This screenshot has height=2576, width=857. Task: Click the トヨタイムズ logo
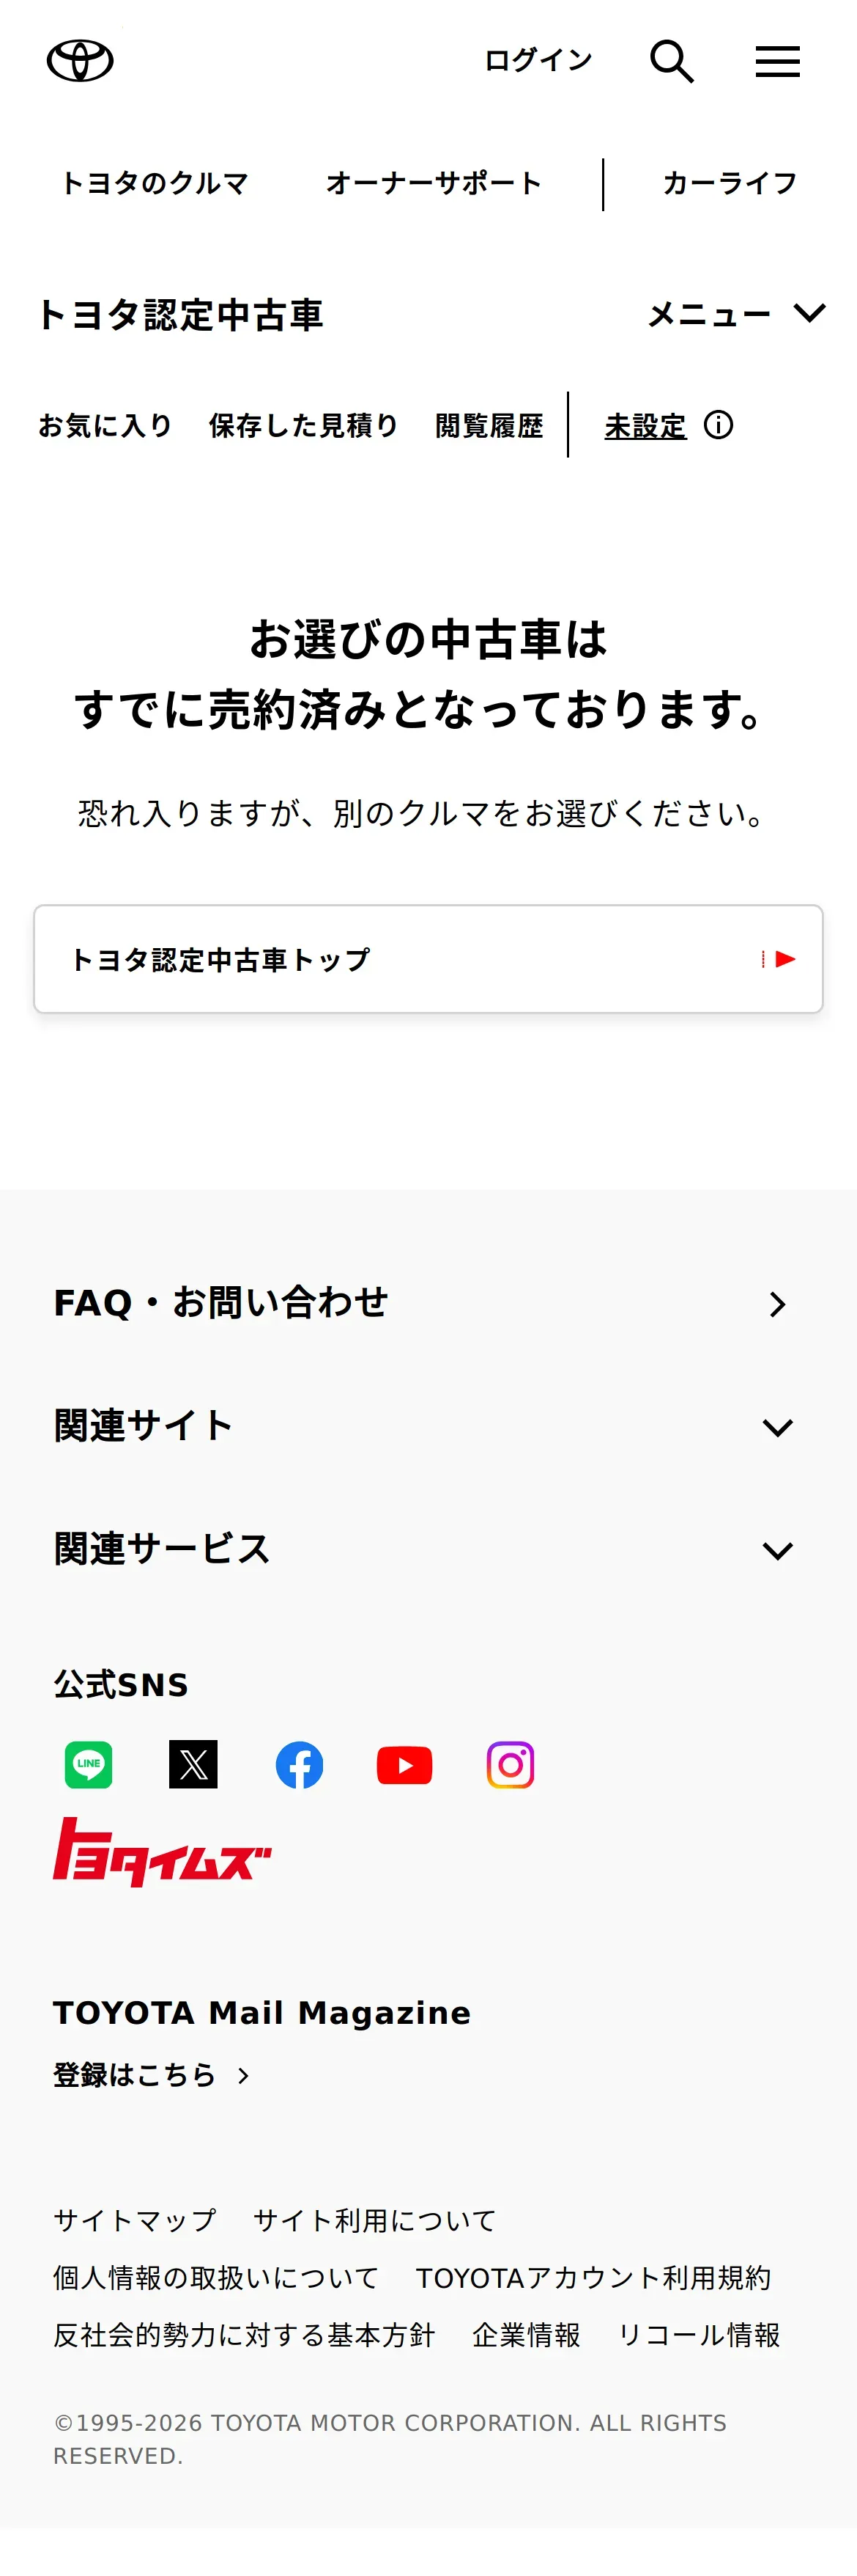pyautogui.click(x=162, y=1853)
